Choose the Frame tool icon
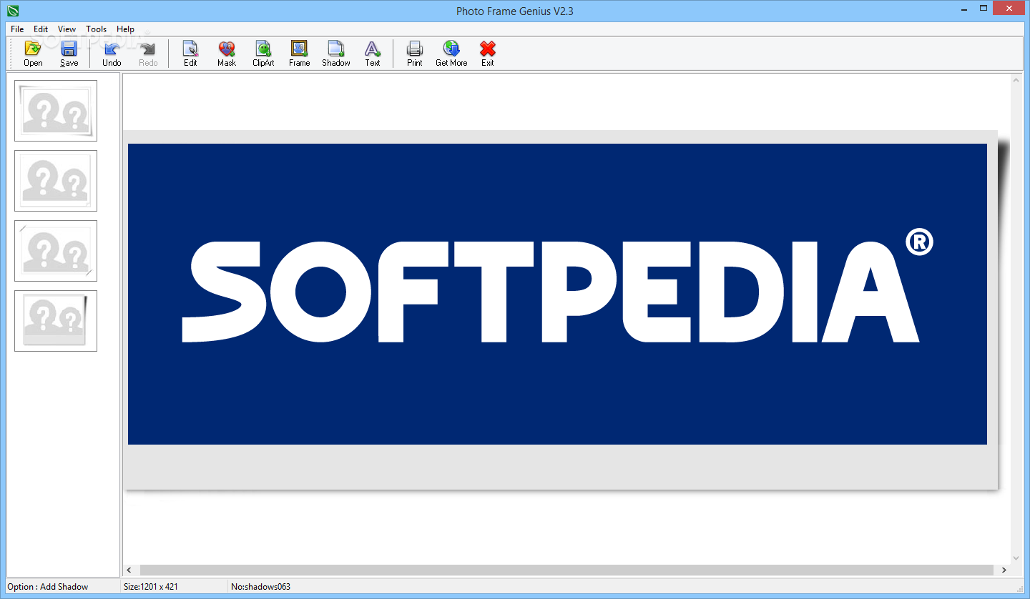The image size is (1030, 599). (x=299, y=54)
